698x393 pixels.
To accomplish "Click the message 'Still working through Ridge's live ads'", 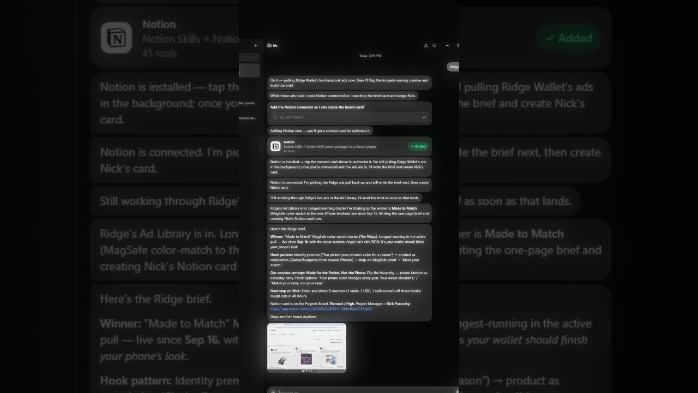I will (345, 198).
